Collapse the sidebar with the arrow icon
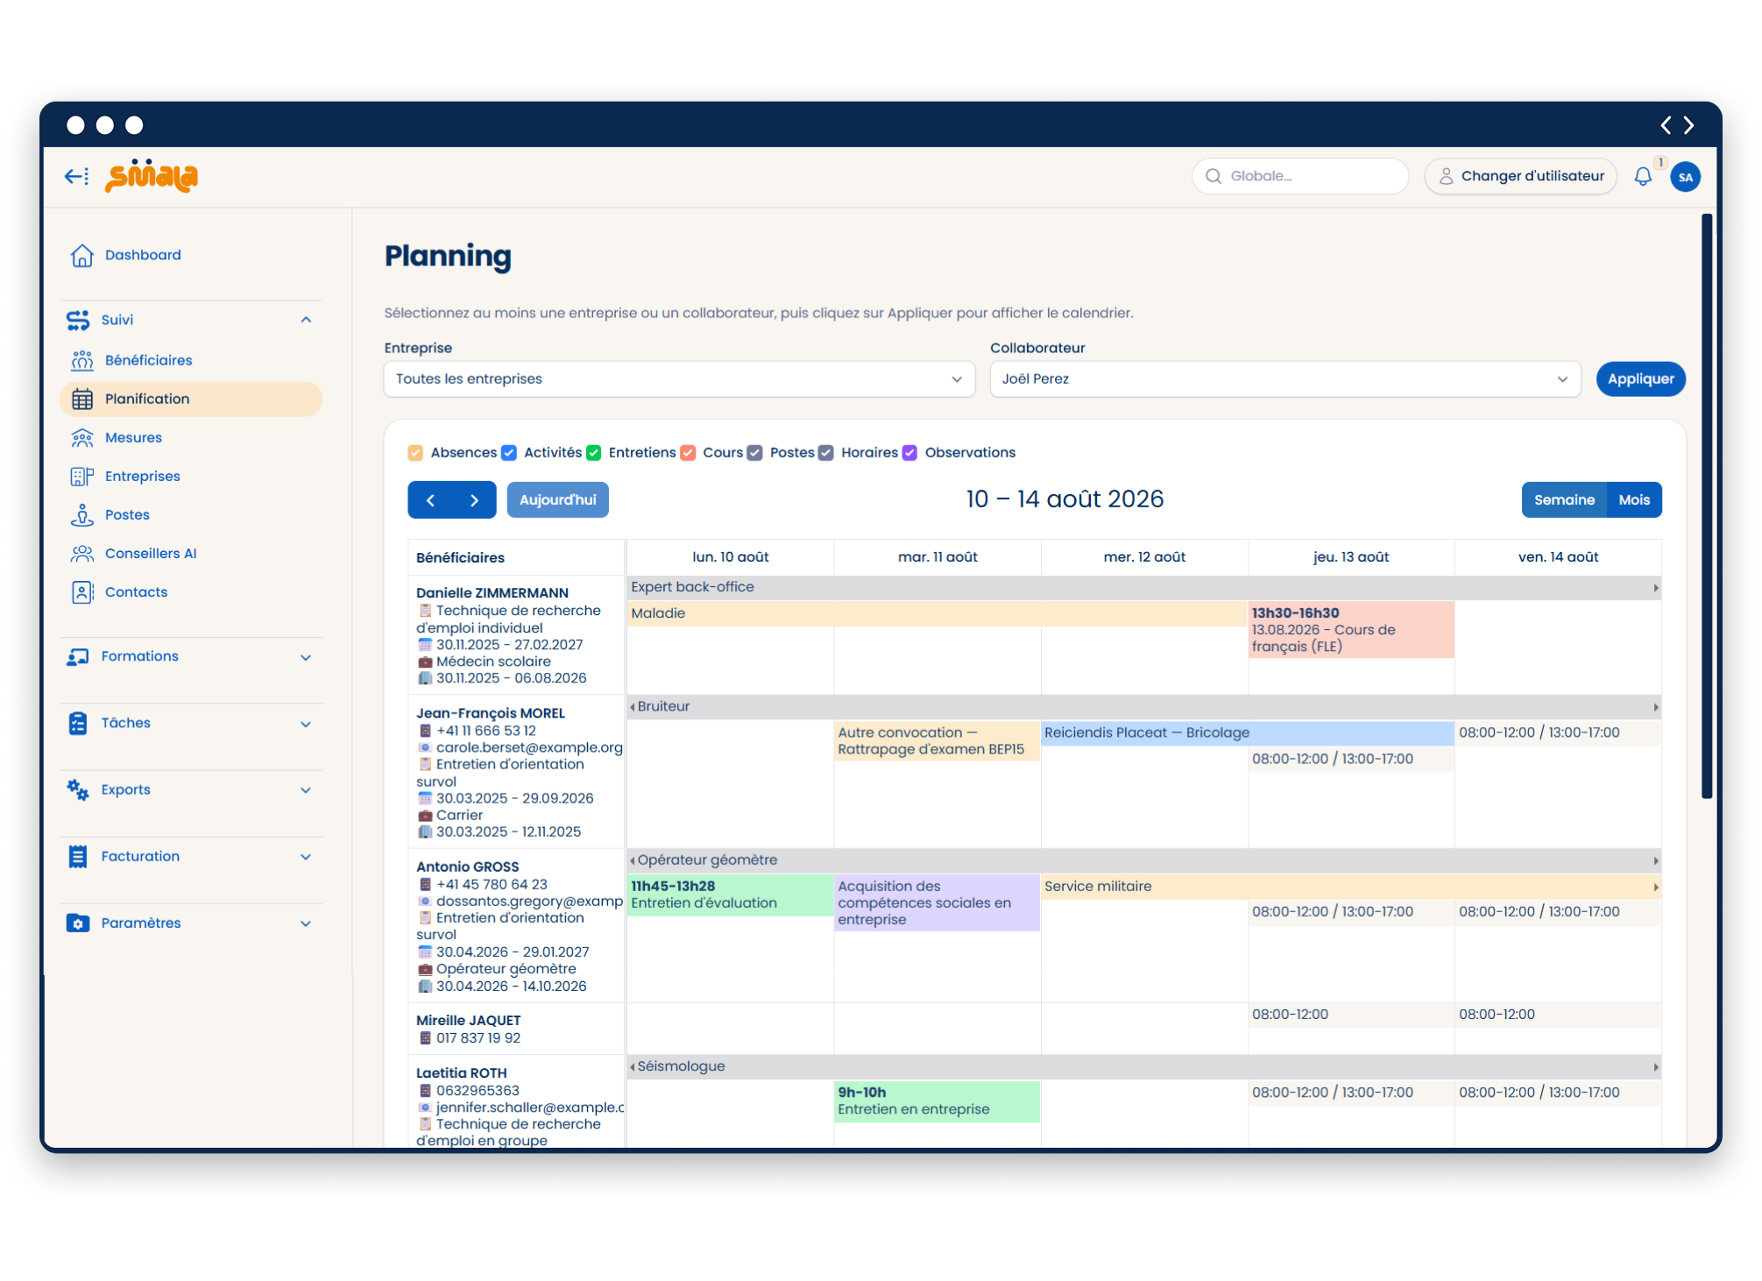This screenshot has height=1281, width=1762. (x=76, y=176)
